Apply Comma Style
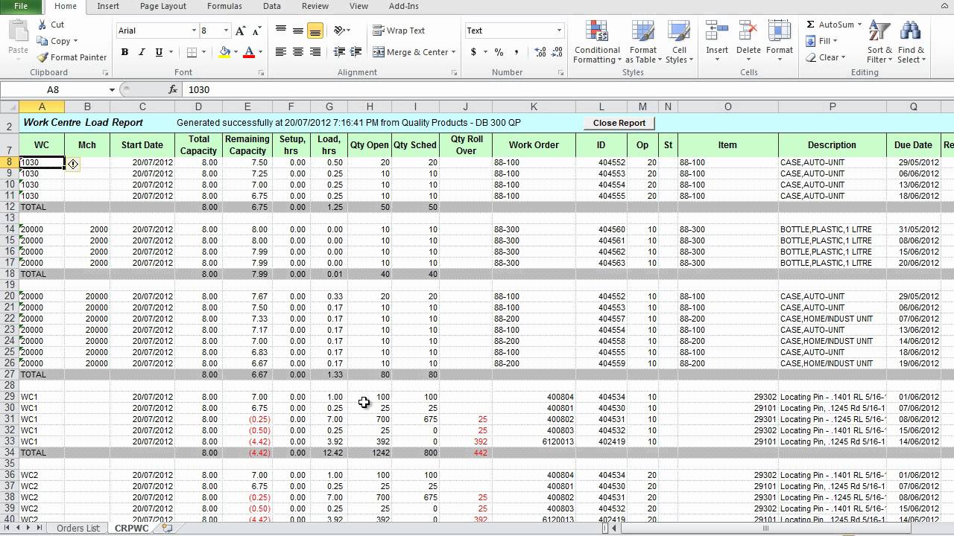The image size is (954, 536). [516, 52]
